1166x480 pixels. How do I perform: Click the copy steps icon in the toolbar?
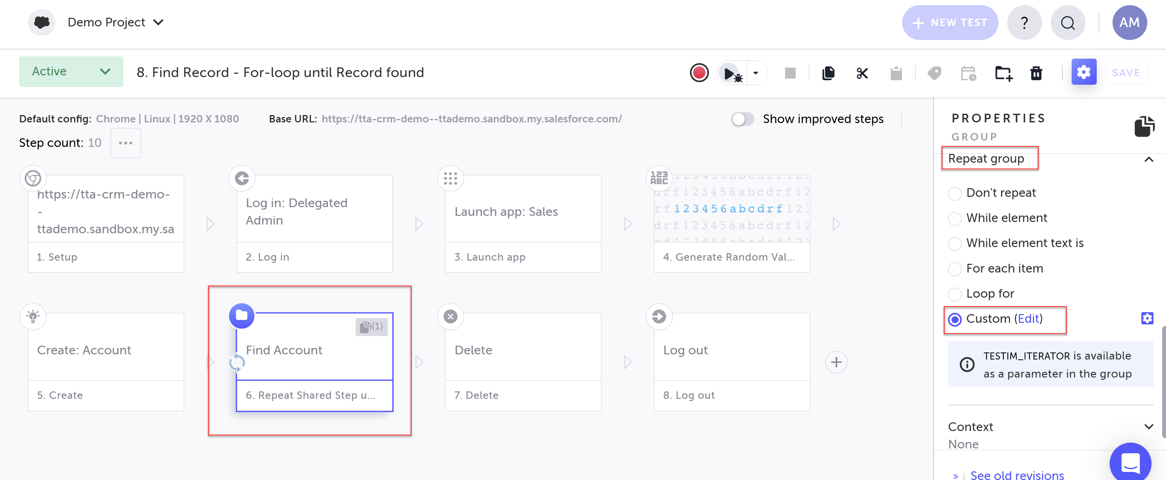[828, 73]
